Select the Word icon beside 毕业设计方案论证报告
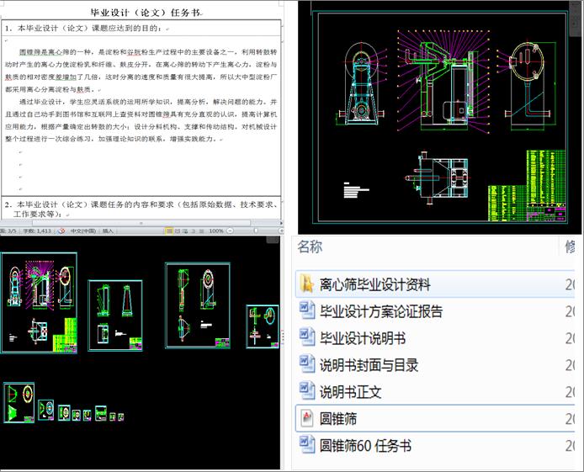 [x=307, y=310]
